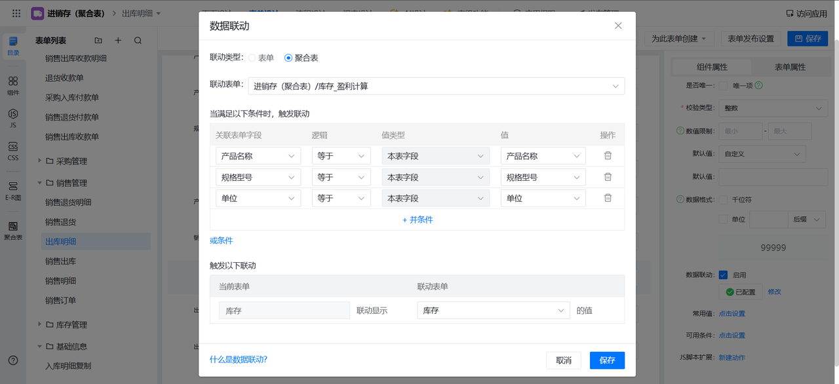Switch to the 表单属性 tab

790,67
